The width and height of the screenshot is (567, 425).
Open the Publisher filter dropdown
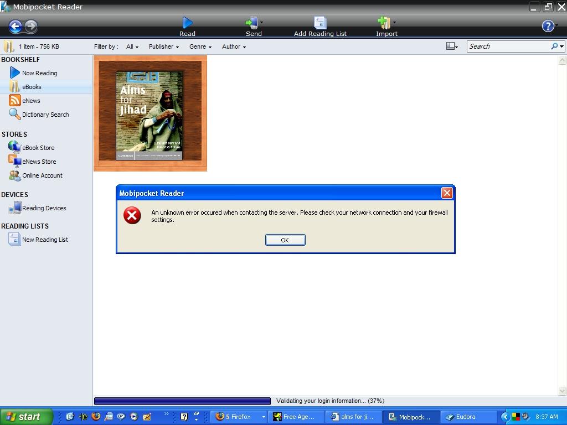pos(164,46)
